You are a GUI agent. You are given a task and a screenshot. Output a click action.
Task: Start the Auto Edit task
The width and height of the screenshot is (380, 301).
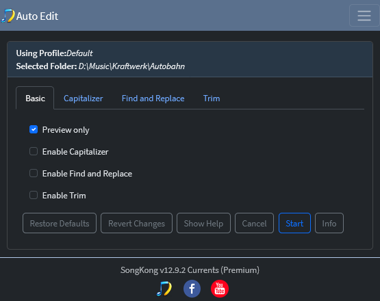[x=294, y=223]
